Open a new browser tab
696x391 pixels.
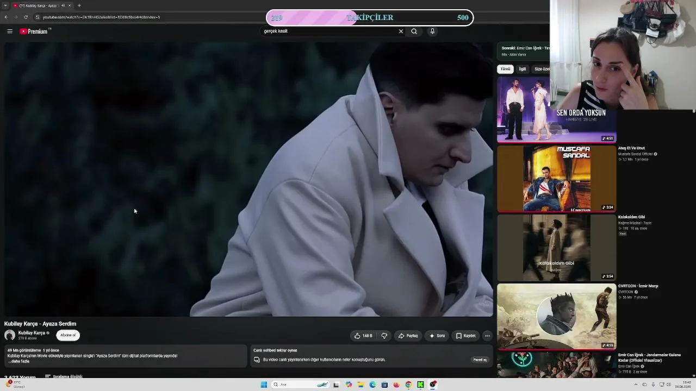click(79, 5)
